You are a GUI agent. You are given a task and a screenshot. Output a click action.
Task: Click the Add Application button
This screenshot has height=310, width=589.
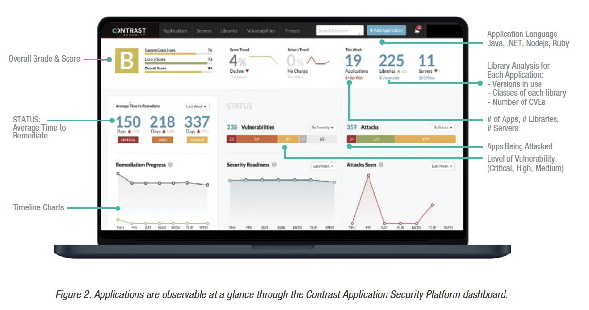pyautogui.click(x=386, y=30)
